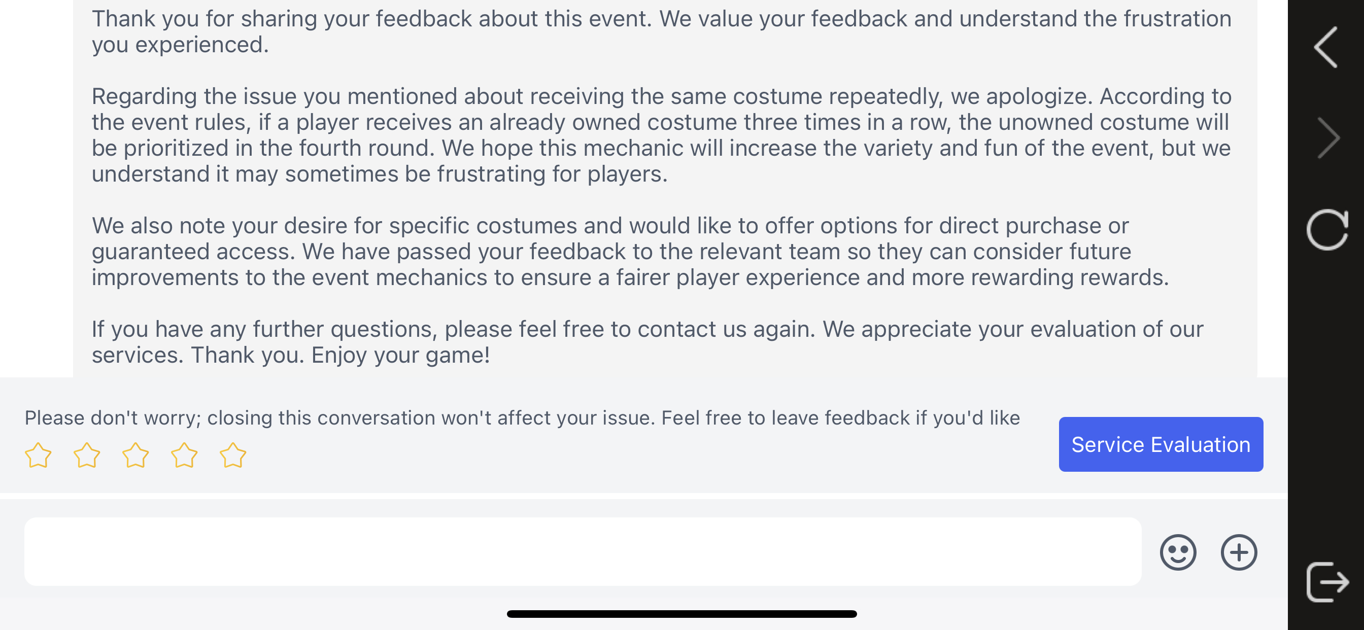1364x630 pixels.
Task: Reload the page with the refresh icon
Action: point(1327,230)
